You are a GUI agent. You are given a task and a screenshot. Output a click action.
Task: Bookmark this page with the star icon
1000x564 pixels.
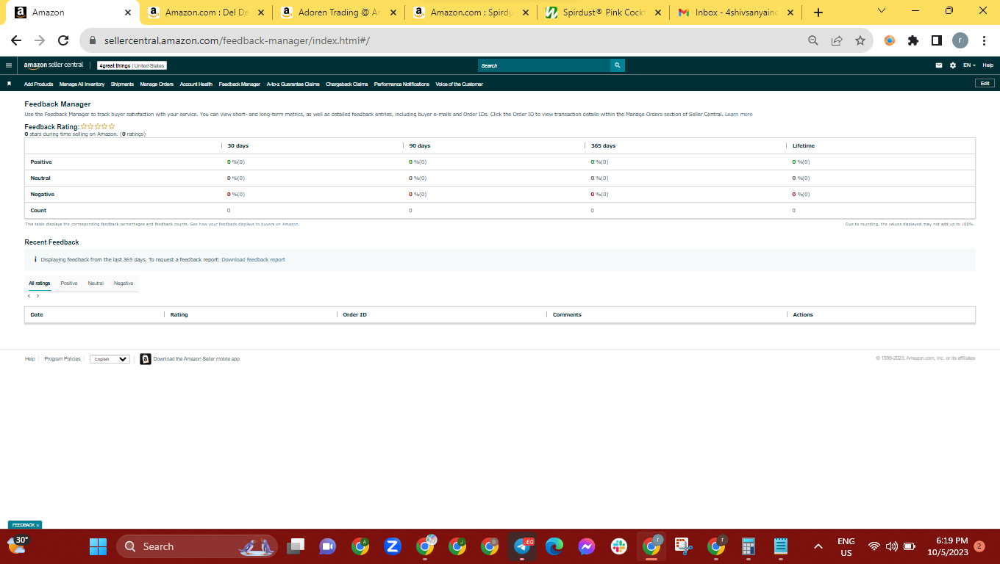point(860,40)
